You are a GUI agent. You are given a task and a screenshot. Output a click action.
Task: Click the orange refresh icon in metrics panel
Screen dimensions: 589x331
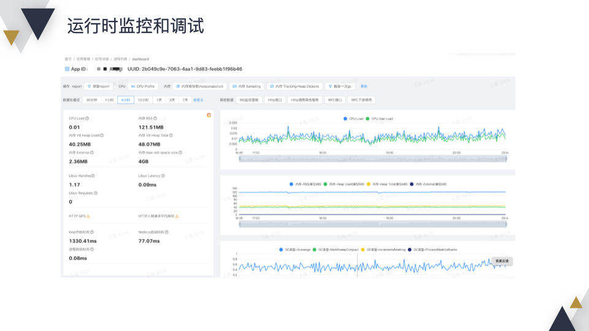pos(209,115)
